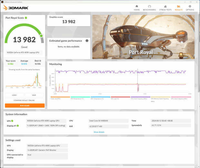The width and height of the screenshot is (200, 168).
Task: Click 'Sorry, no data available' message
Action: point(69,47)
